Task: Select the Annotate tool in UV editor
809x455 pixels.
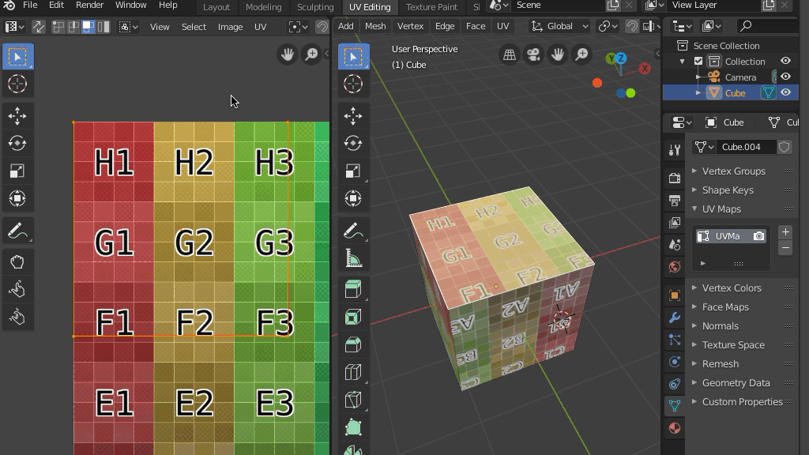Action: [x=17, y=231]
